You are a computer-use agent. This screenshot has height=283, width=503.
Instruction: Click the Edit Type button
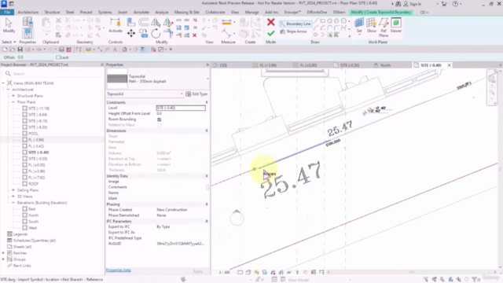pos(196,94)
